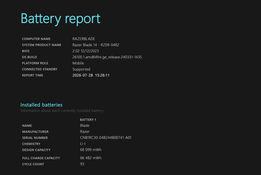The height and width of the screenshot is (175, 261).
Task: Click the cycle count value 93
Action: [82, 164]
